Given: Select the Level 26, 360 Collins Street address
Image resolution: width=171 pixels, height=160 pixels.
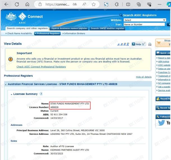Looking at the screenshot, I should coord(77,131).
